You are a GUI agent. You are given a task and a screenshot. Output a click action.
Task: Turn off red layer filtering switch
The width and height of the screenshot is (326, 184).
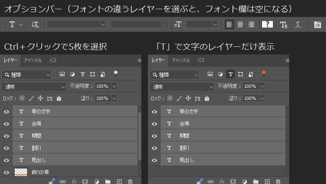click(264, 74)
